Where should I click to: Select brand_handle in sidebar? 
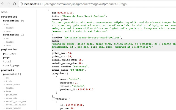(x=13, y=108)
